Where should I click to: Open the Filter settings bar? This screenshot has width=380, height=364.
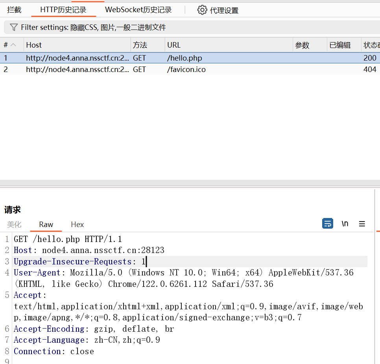pos(93,27)
